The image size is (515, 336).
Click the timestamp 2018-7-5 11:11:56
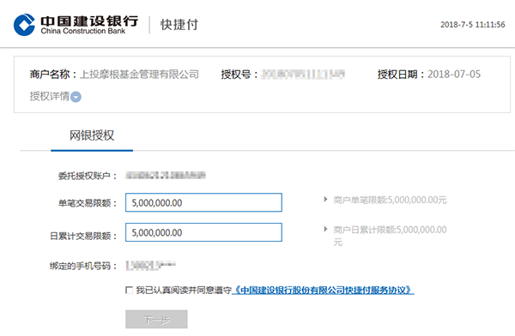473,25
